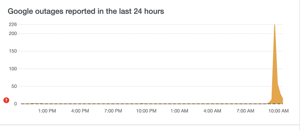
Task: Click the 100 y-axis label
Action: point(13,68)
